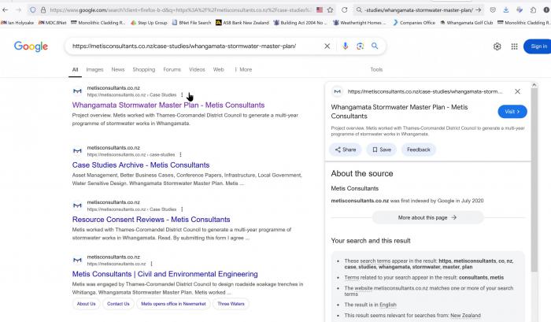Open three-dot menu for Resource Consent Reviews result
The height and width of the screenshot is (322, 551).
pyautogui.click(x=180, y=209)
